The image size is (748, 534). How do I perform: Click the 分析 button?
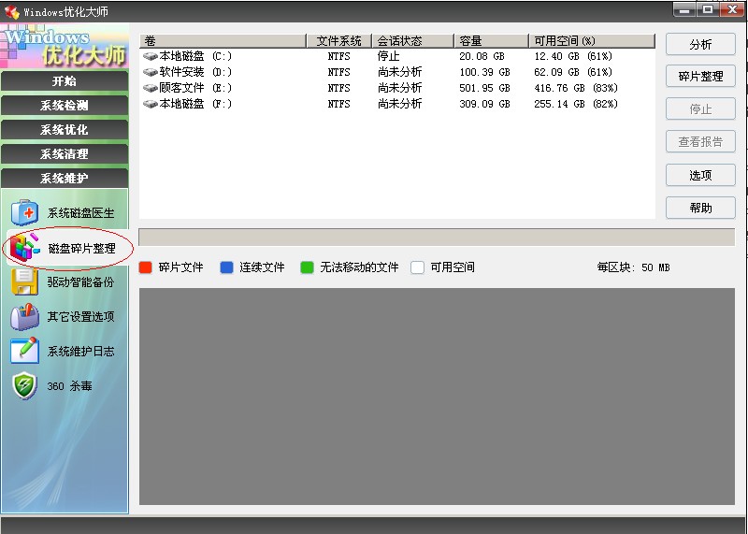[700, 44]
